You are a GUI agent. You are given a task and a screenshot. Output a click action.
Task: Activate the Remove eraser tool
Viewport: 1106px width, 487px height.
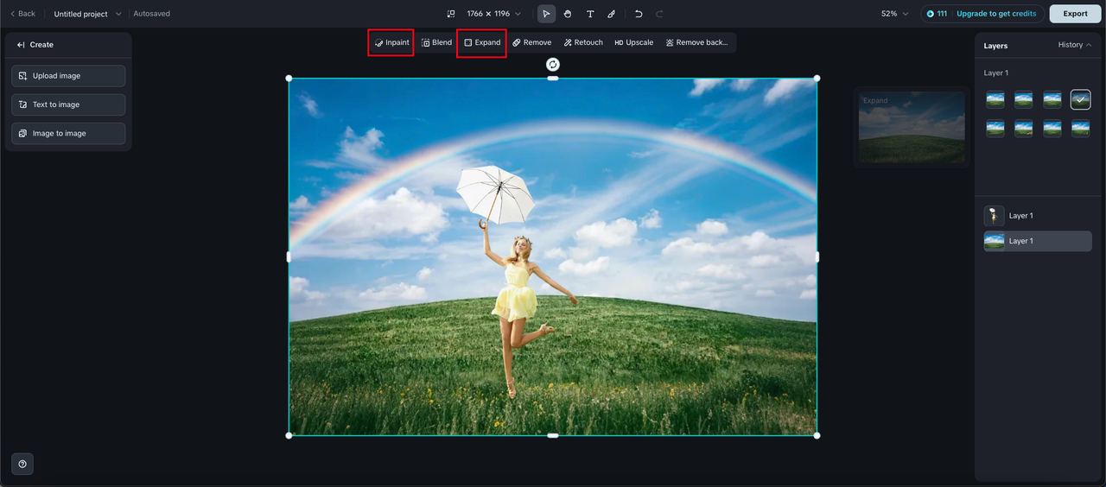pyautogui.click(x=531, y=42)
